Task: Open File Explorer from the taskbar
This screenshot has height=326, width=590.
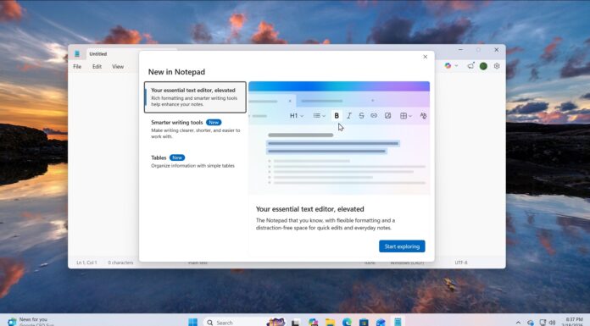Action: click(x=330, y=323)
